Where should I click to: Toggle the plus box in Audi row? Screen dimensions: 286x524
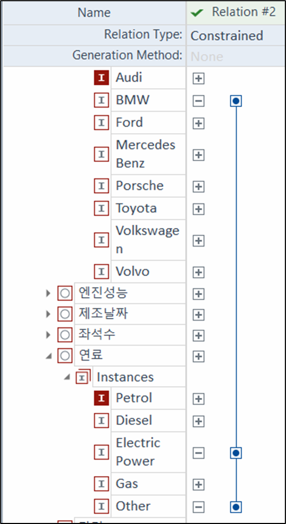click(x=199, y=79)
